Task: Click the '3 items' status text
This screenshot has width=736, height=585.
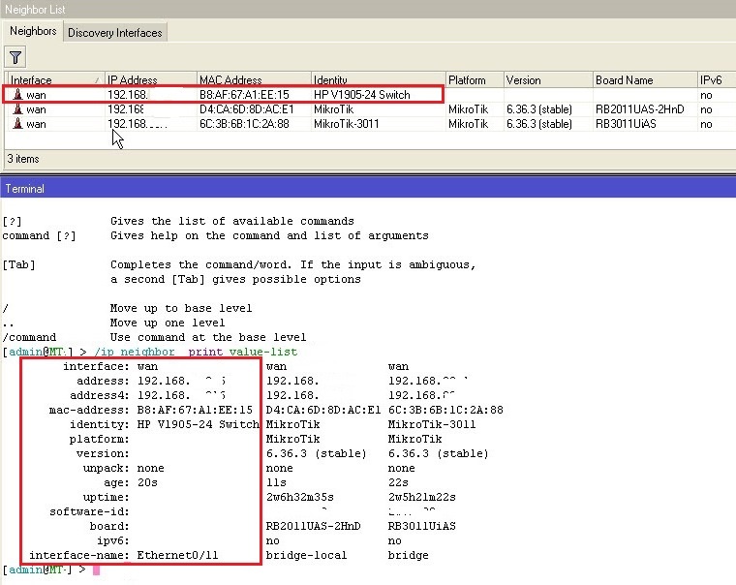Action: (23, 159)
